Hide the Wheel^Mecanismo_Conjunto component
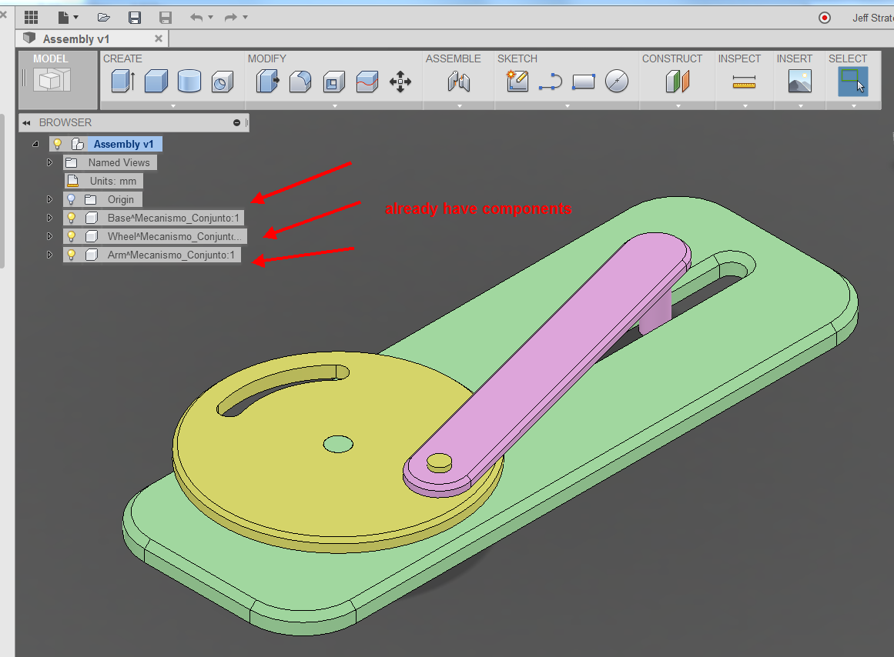Image resolution: width=894 pixels, height=657 pixels. [71, 236]
